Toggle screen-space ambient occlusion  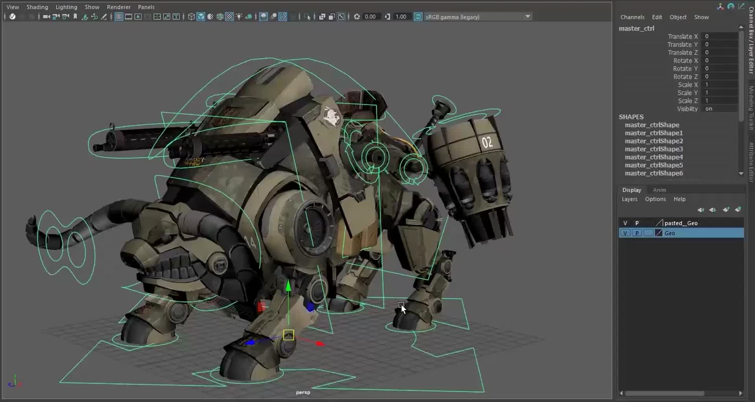click(x=263, y=17)
